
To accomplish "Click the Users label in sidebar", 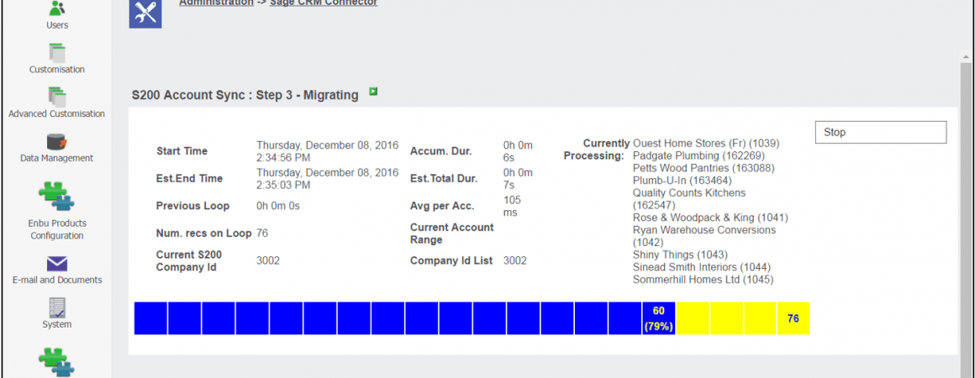I will coord(57,25).
